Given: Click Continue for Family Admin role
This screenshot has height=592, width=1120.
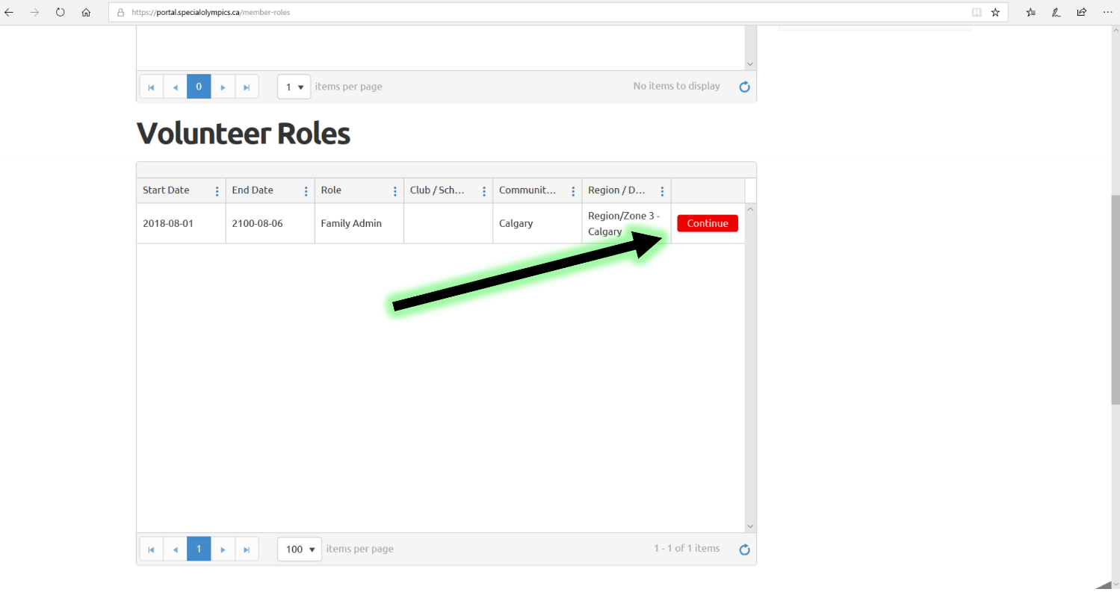Looking at the screenshot, I should tap(708, 223).
